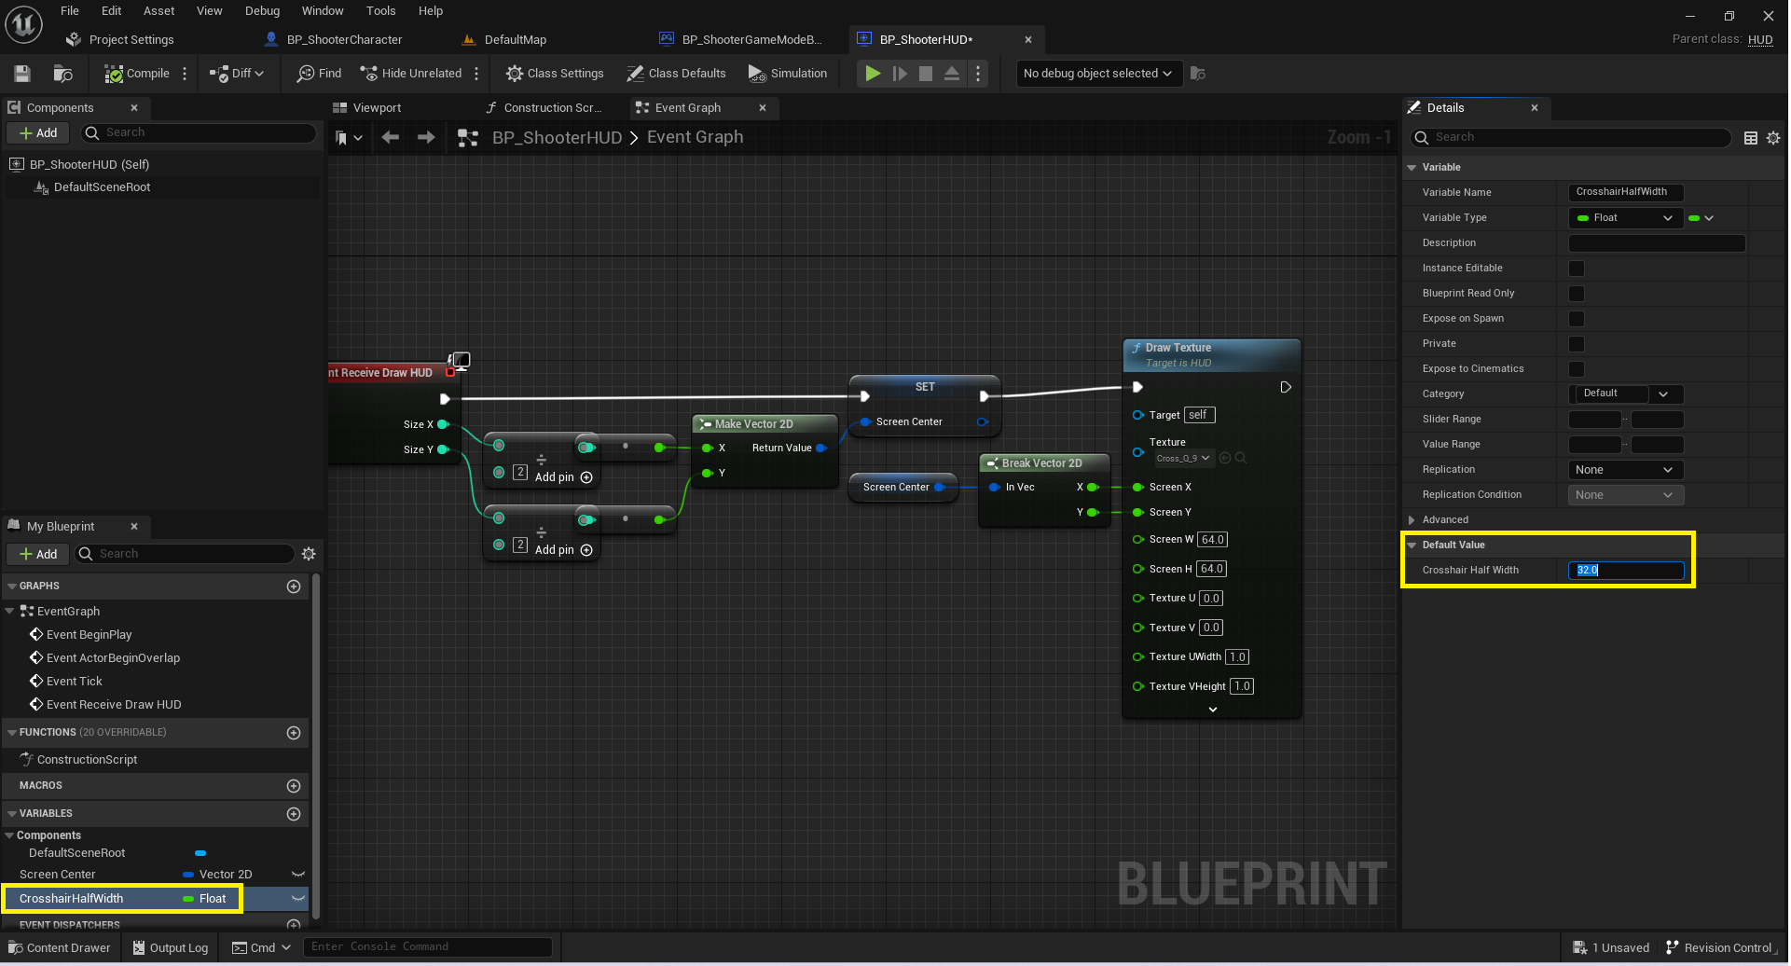Image resolution: width=1791 pixels, height=966 pixels.
Task: Open the Variable Type Float dropdown
Action: click(x=1625, y=218)
